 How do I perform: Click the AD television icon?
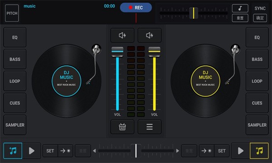[122, 127]
